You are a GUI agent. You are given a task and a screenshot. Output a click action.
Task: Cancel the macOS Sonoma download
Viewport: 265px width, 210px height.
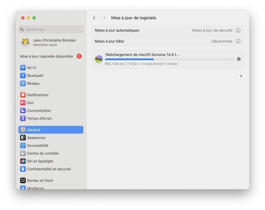pos(239,59)
